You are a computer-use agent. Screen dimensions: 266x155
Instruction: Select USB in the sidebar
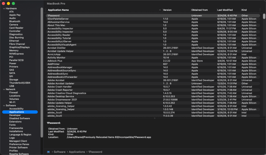coord(11,86)
